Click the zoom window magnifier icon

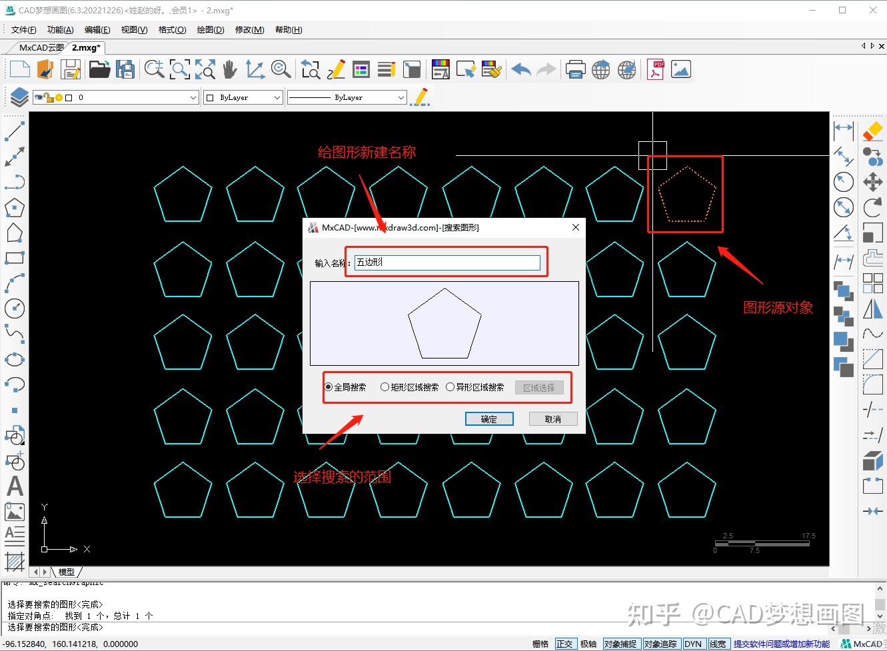pyautogui.click(x=179, y=69)
